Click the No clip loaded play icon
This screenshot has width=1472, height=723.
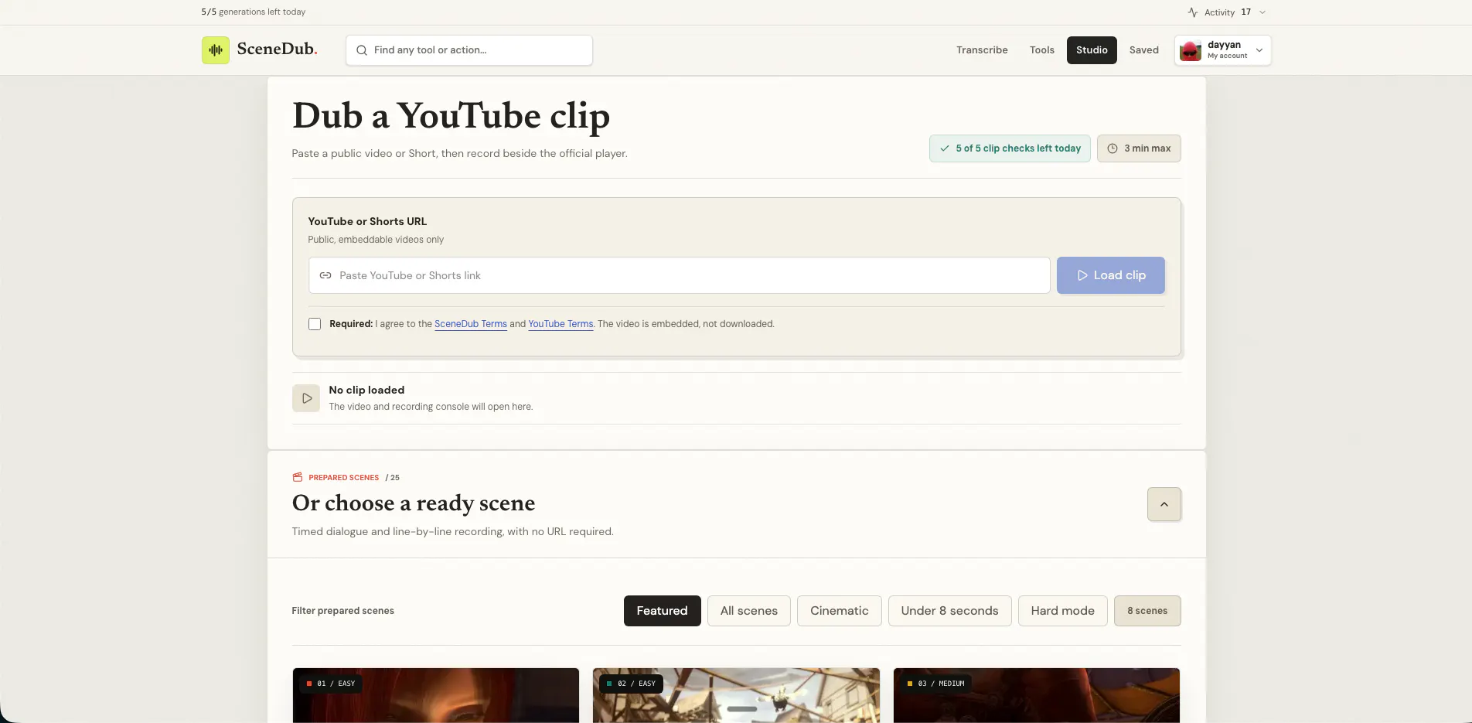pos(306,398)
